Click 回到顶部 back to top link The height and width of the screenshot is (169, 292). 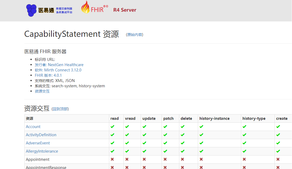point(60,109)
